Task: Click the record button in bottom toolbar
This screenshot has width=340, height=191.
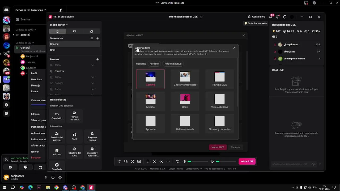Action: coord(155,162)
